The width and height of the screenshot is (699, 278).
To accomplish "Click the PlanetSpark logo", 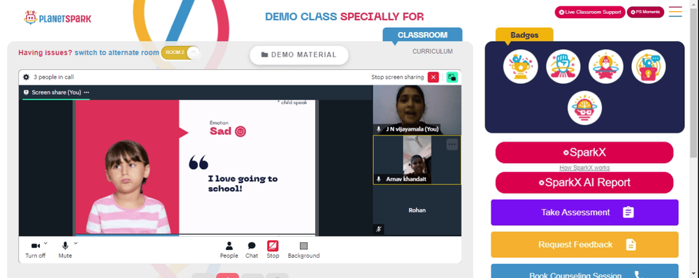I will 57,18.
